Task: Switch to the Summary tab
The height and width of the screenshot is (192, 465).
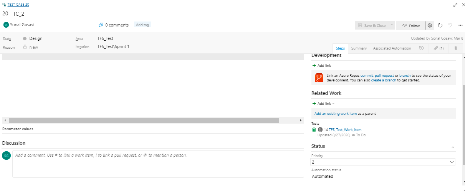Action: [x=359, y=48]
